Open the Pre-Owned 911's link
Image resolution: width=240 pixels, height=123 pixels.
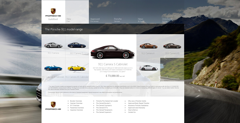pyautogui.click(x=102, y=108)
